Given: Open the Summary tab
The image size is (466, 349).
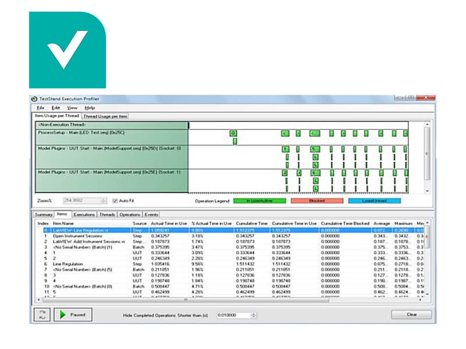Looking at the screenshot, I should [x=43, y=214].
